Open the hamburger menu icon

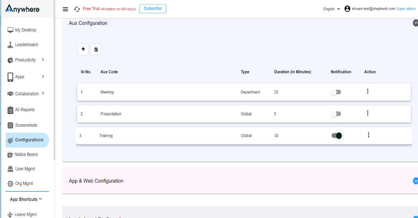pos(66,9)
